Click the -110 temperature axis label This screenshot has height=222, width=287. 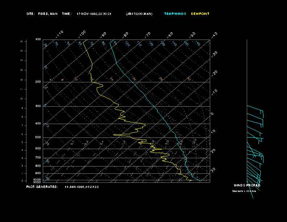pos(60,34)
